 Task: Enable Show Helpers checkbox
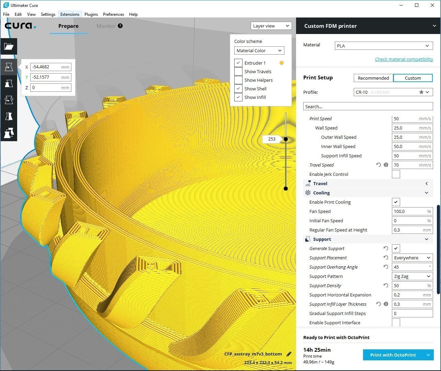click(238, 80)
